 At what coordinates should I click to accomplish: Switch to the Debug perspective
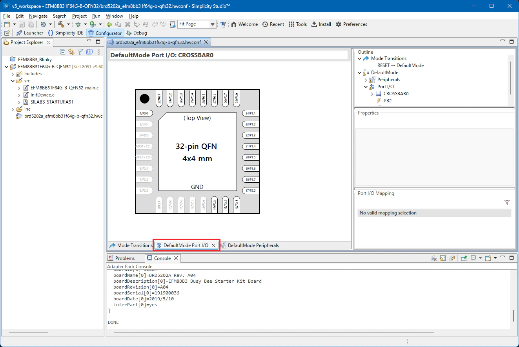pyautogui.click(x=137, y=33)
